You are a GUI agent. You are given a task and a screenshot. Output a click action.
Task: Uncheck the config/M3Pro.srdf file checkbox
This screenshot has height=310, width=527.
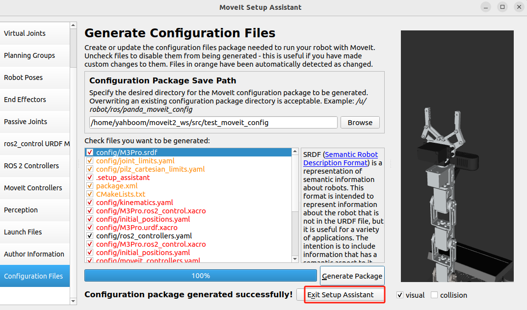point(90,152)
